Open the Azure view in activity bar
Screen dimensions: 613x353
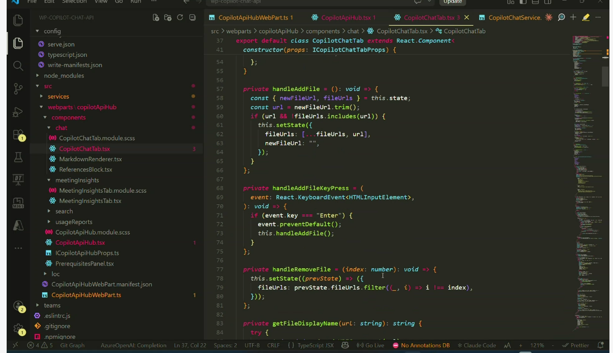point(18,225)
